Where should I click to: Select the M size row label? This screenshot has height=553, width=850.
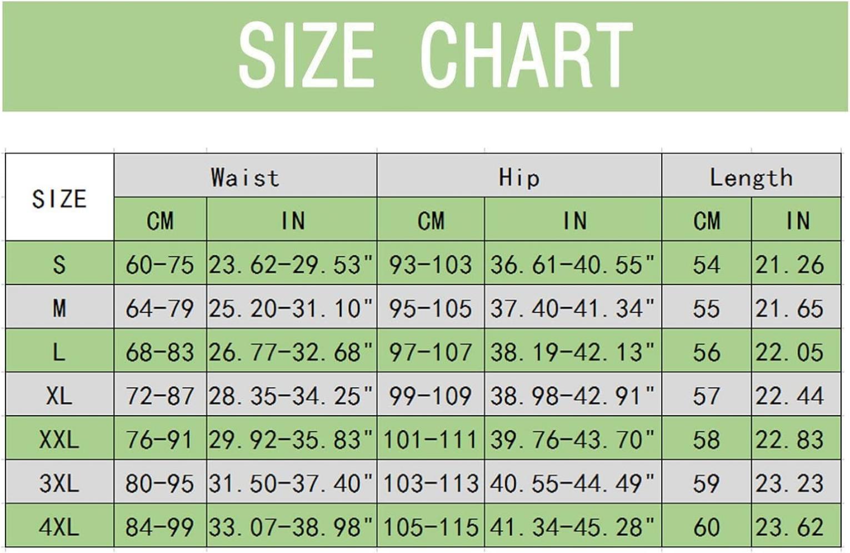pos(59,307)
